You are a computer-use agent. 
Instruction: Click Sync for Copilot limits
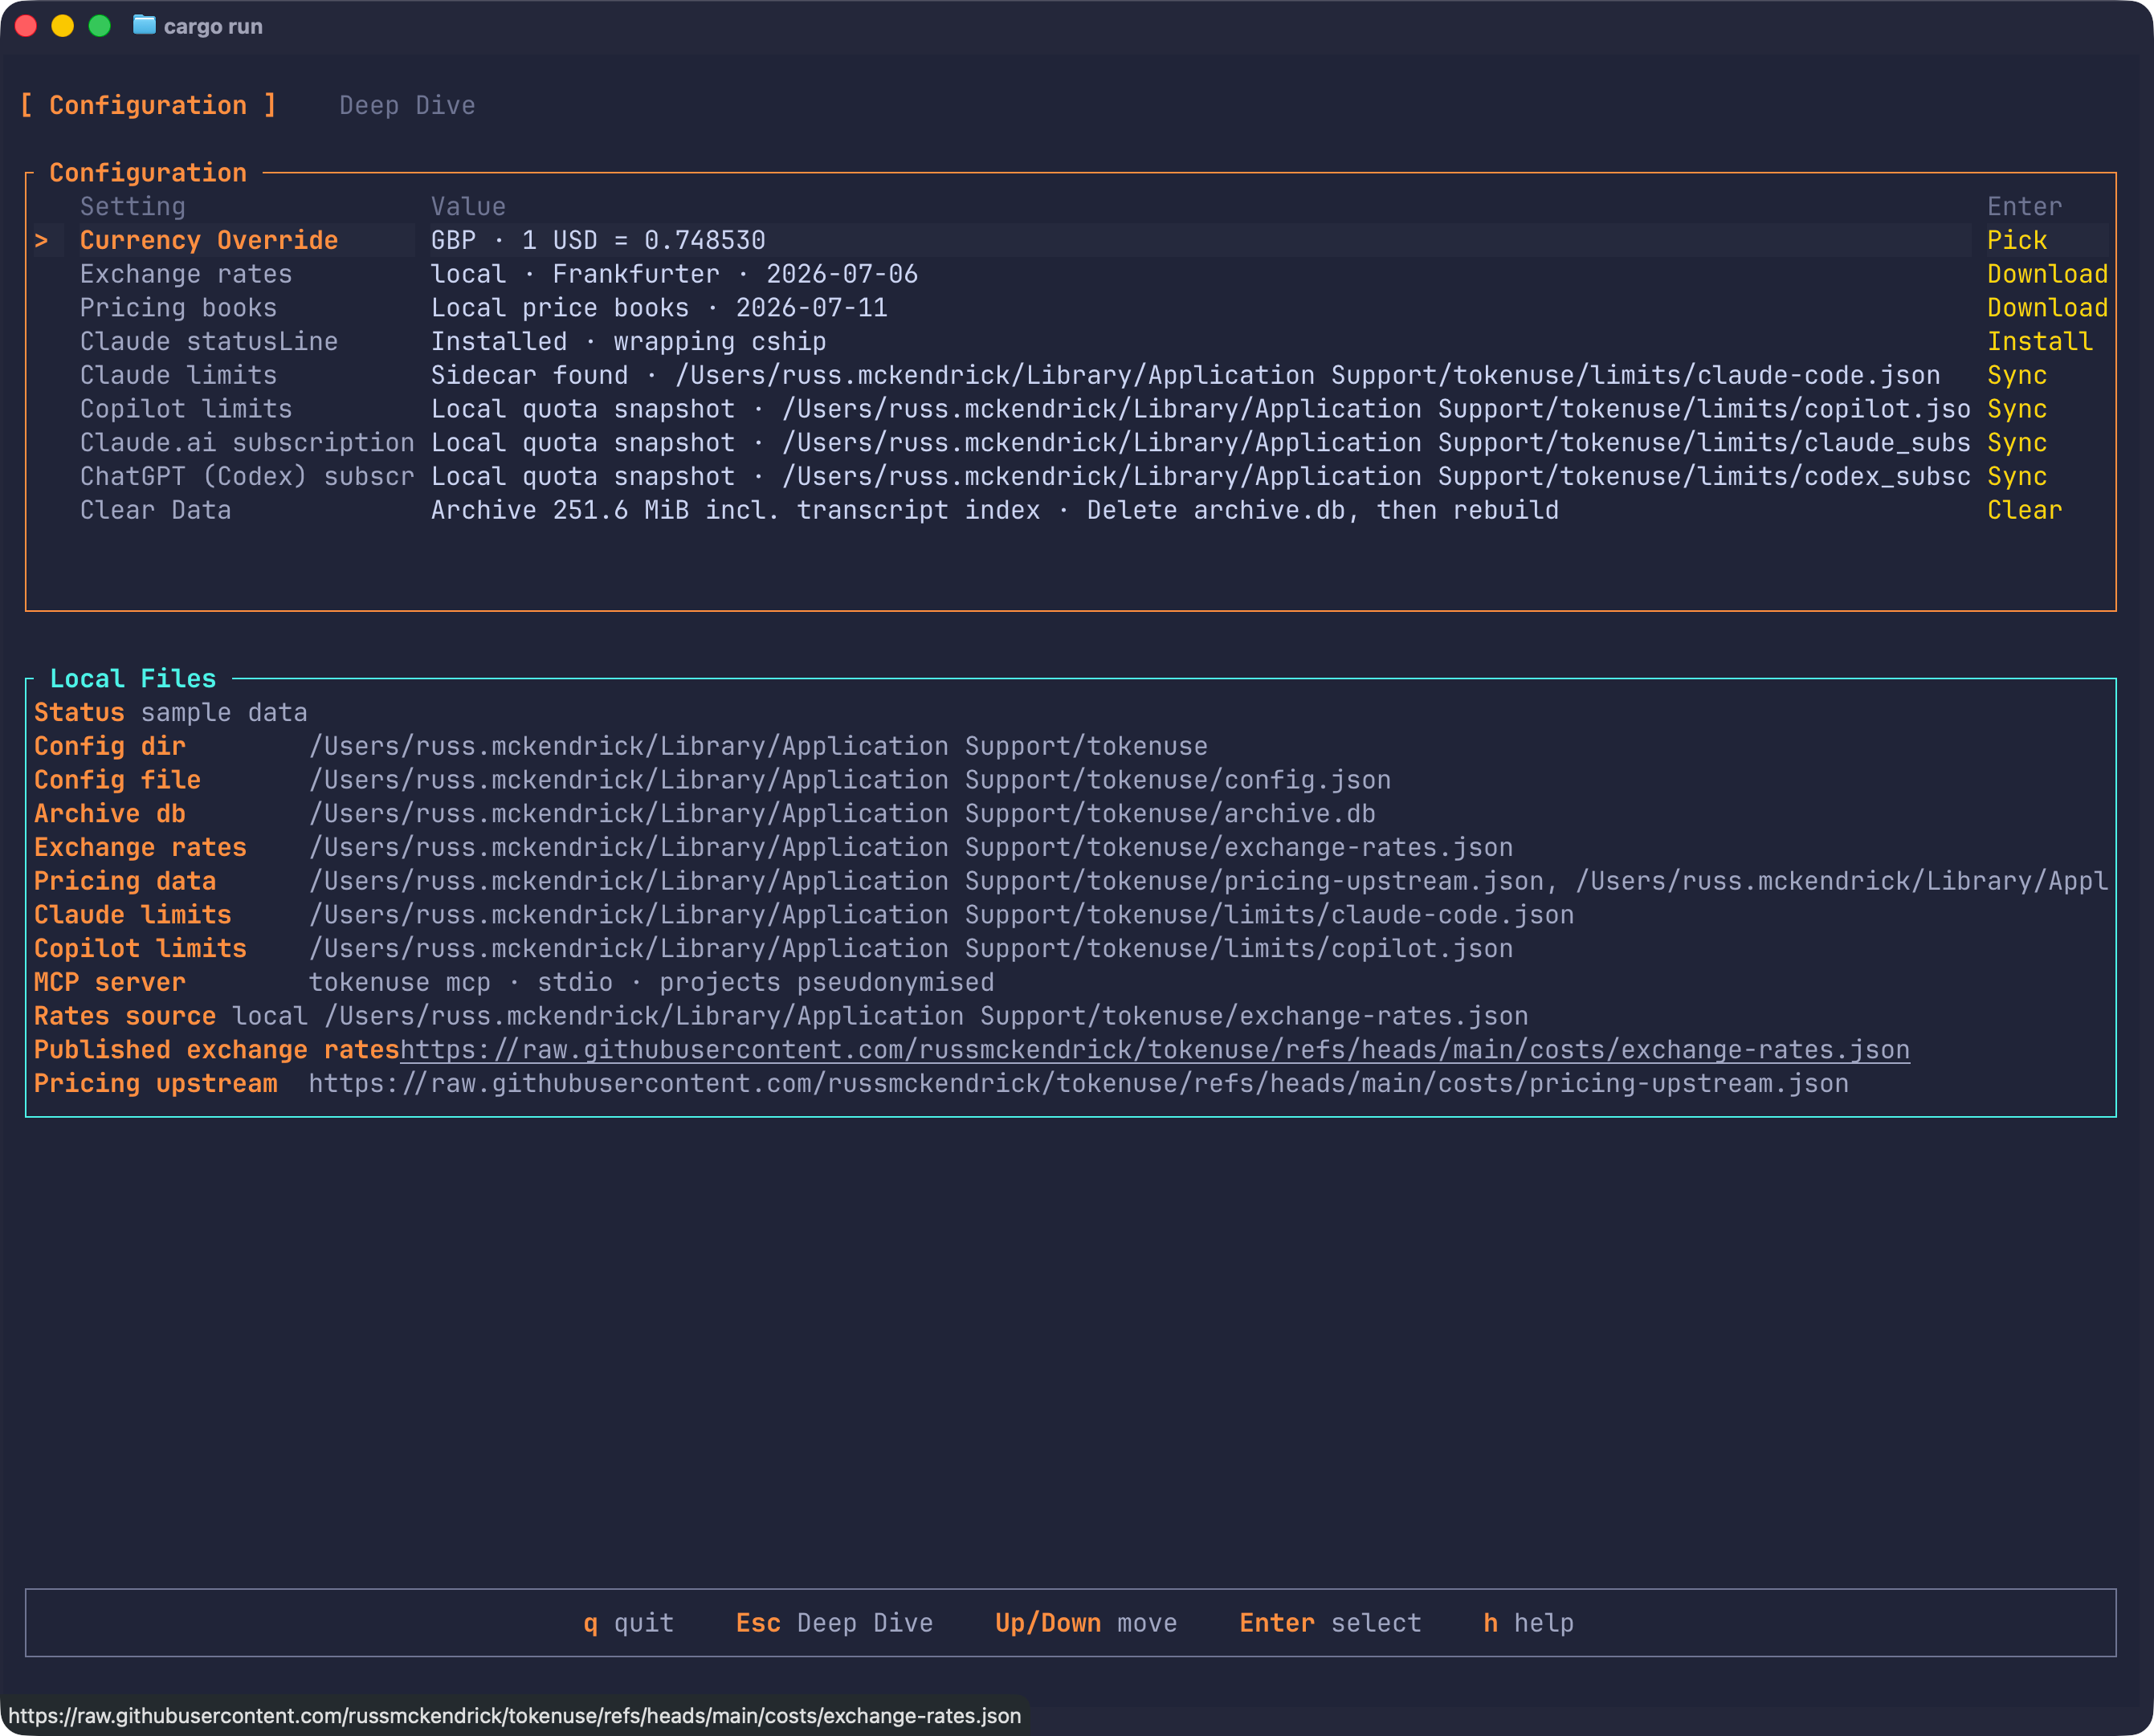point(2017,409)
